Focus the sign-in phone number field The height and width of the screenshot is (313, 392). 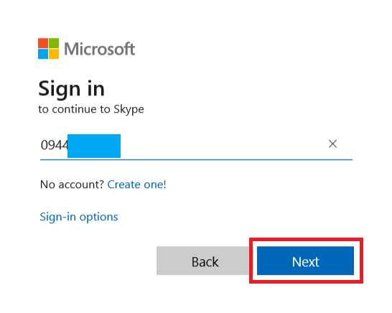[196, 146]
